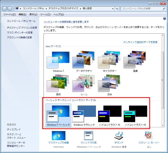This screenshot has width=168, height=153.
Task: Open コンピューターの簡単操作センター link
Action: pos(16,144)
